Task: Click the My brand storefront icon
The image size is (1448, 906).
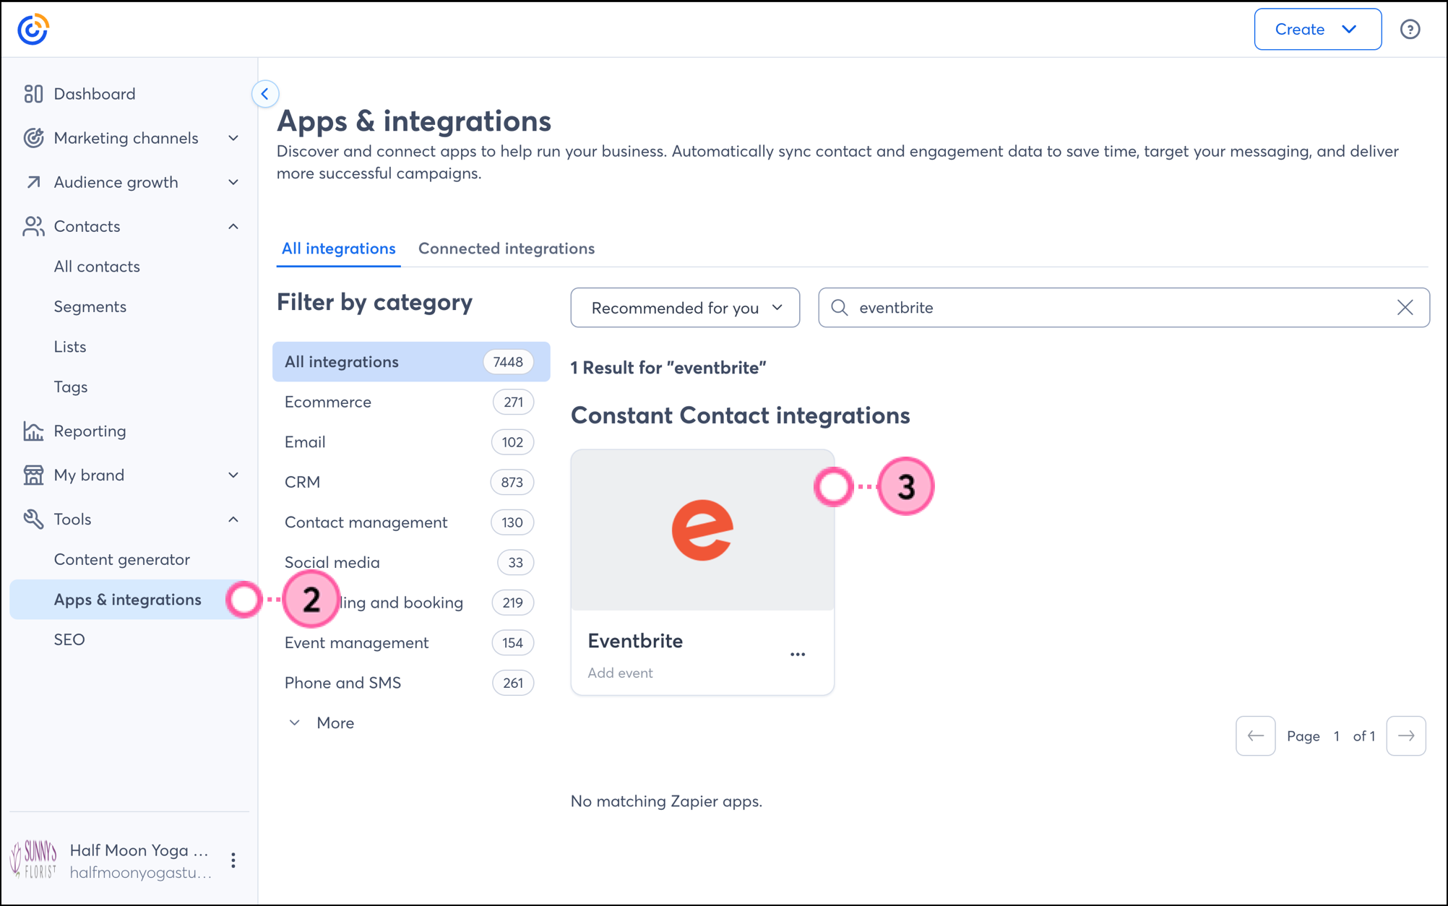Action: coord(33,475)
